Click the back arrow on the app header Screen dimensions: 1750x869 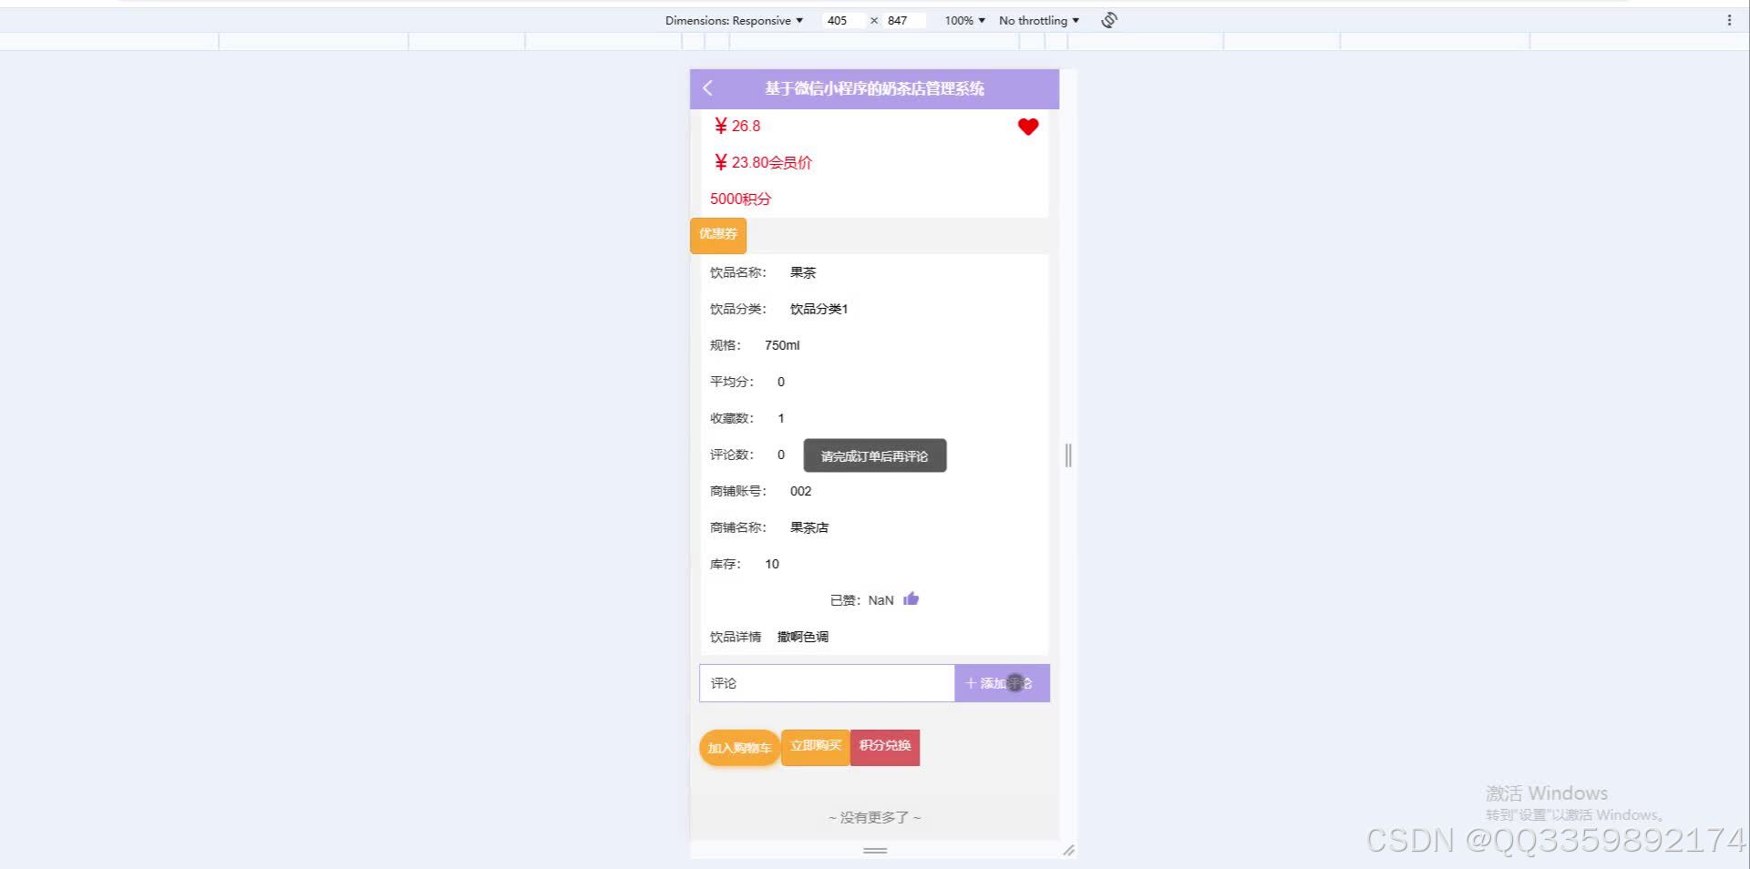coord(708,88)
